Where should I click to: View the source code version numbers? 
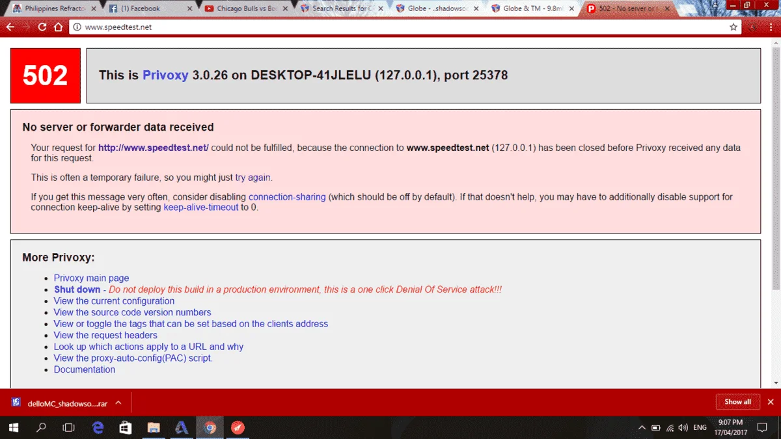(x=133, y=313)
